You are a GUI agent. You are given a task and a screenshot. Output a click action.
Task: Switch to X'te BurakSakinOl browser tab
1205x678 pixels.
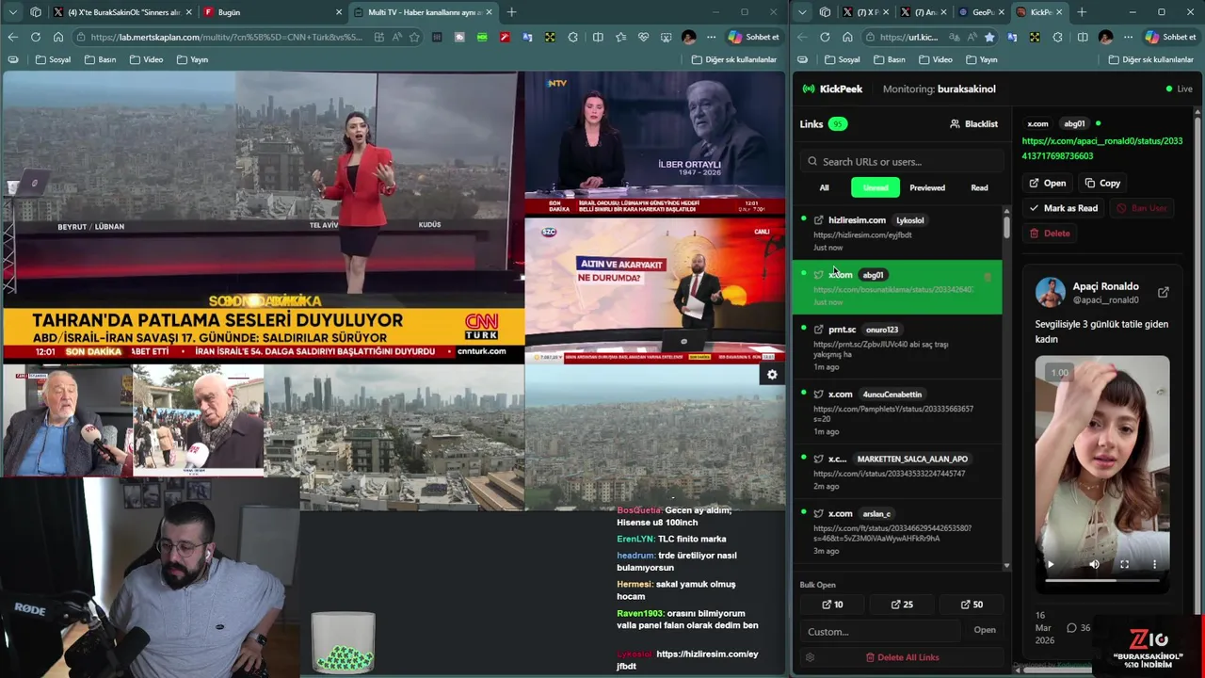122,12
